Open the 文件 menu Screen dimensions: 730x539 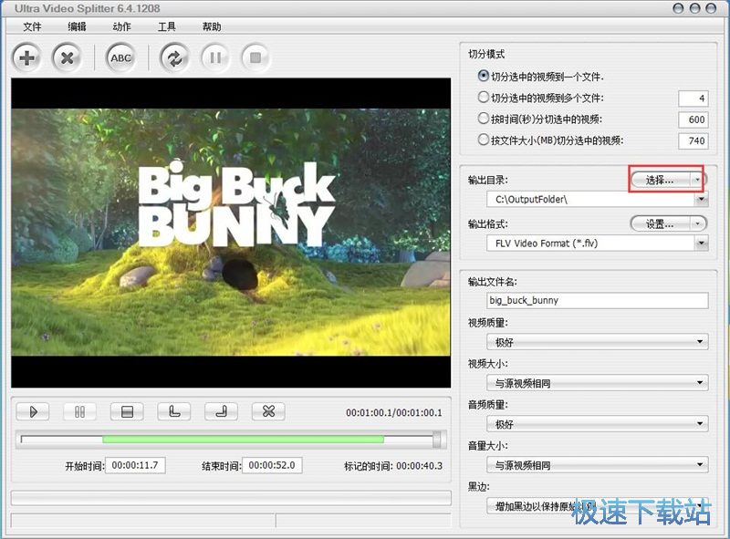click(32, 27)
